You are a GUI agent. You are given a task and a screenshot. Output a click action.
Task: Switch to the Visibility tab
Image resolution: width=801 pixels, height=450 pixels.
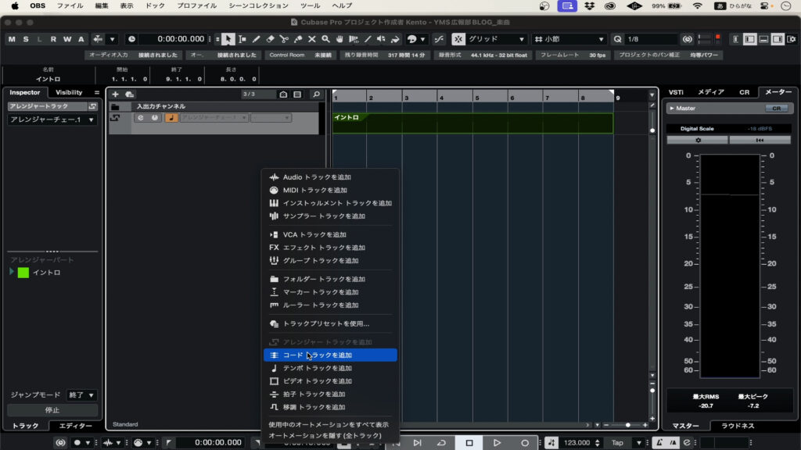(x=69, y=92)
